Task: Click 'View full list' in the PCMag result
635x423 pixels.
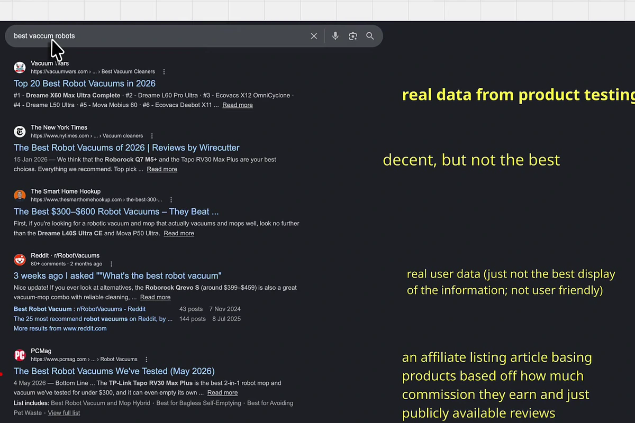Action: pos(64,413)
